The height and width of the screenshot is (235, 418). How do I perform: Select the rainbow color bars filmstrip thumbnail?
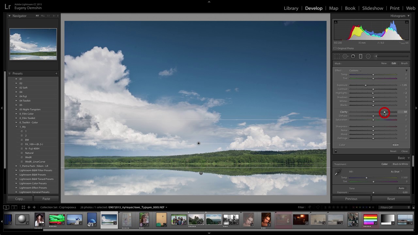tap(370, 219)
